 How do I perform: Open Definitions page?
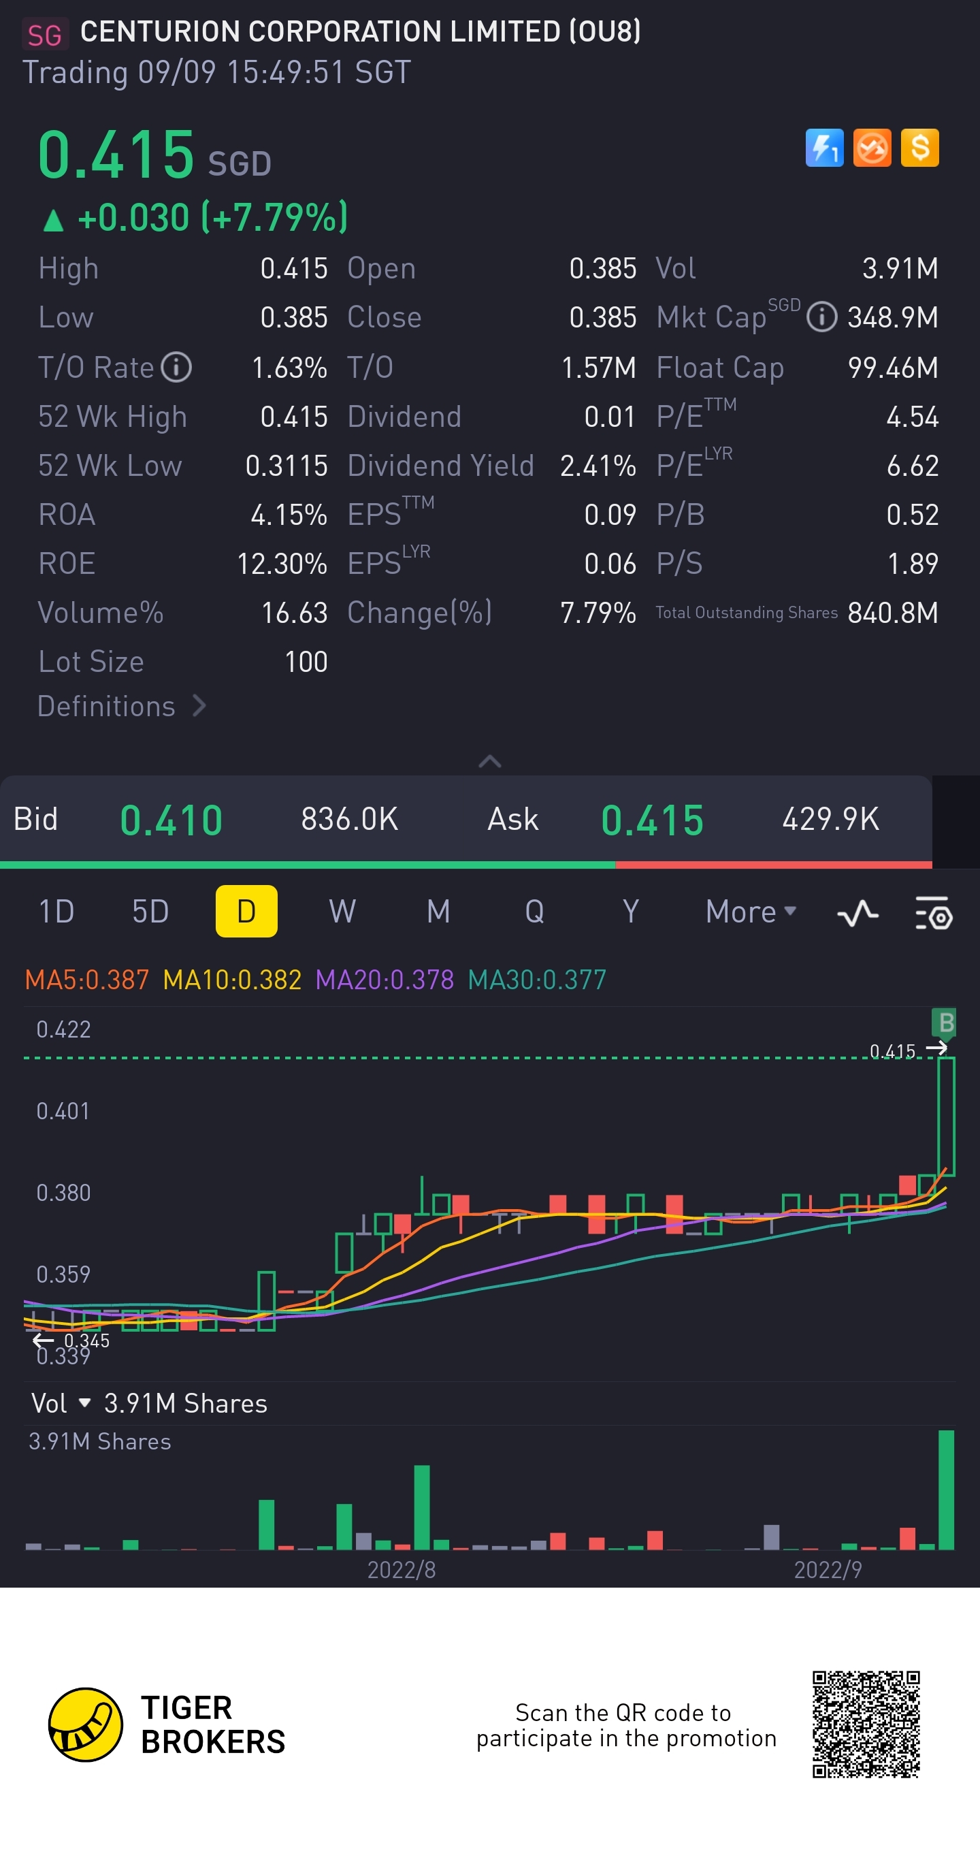pyautogui.click(x=121, y=706)
